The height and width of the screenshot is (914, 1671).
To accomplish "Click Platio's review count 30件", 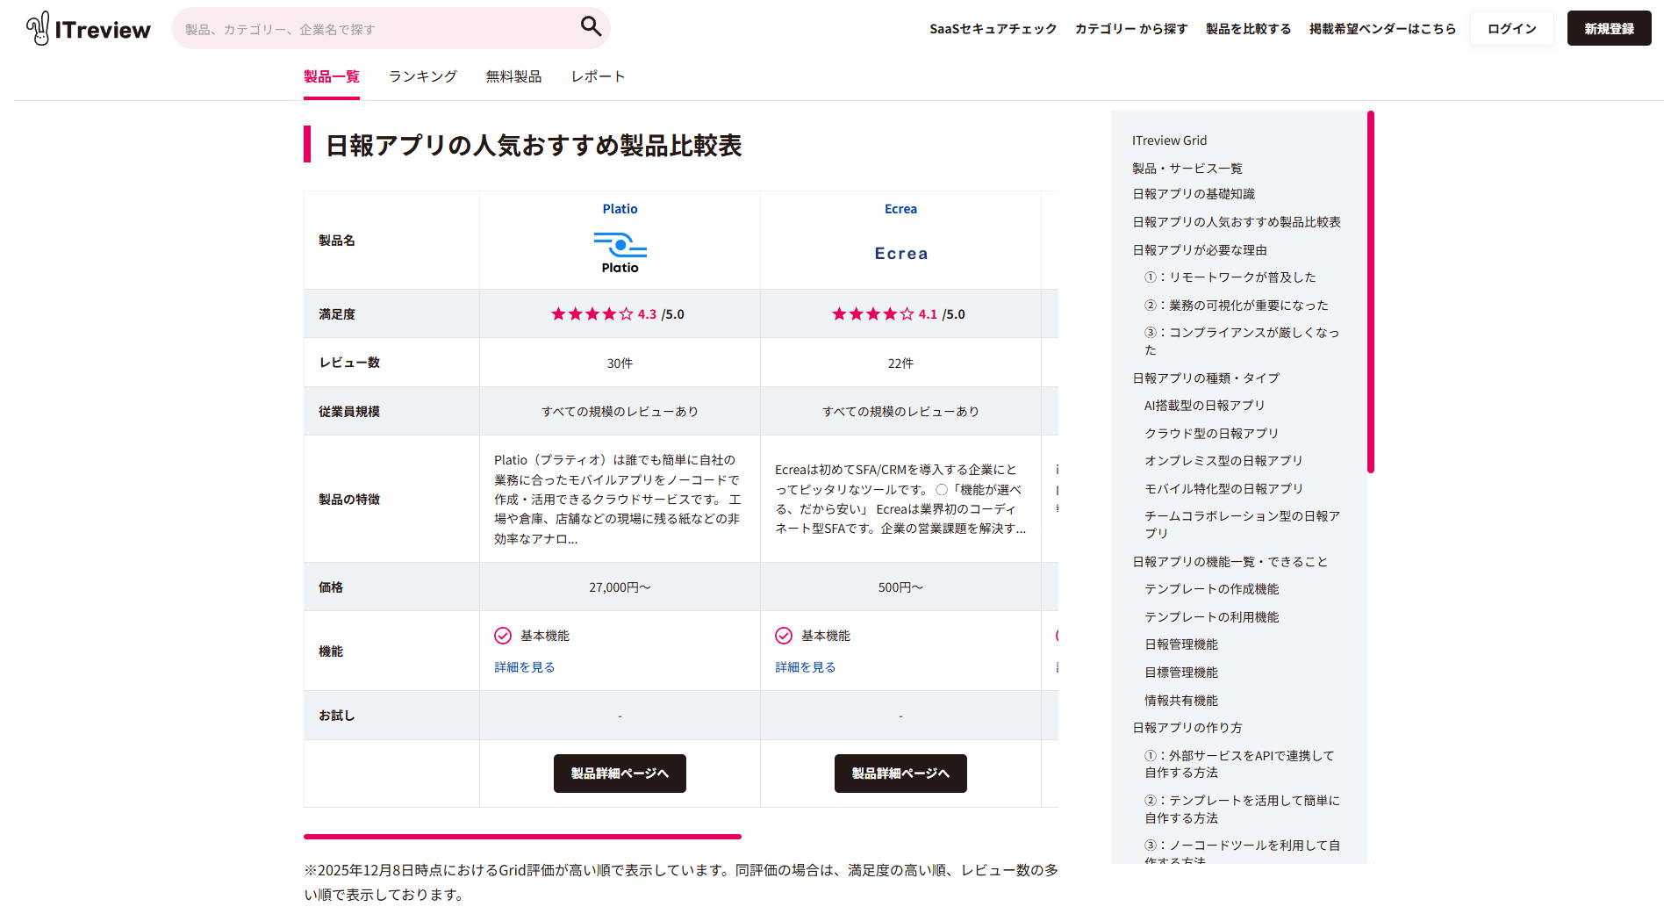I will (620, 363).
